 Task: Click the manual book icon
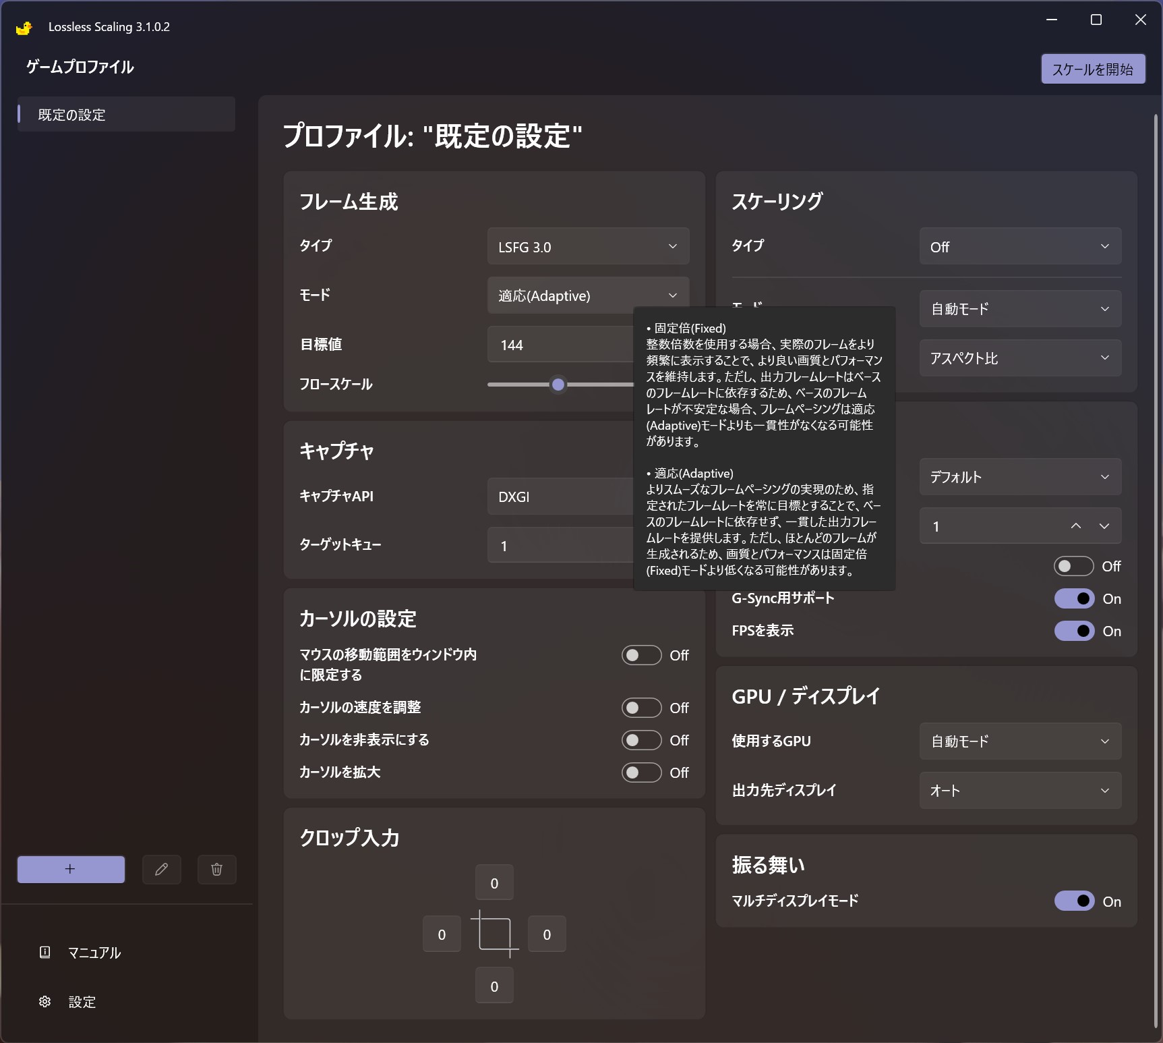click(45, 952)
